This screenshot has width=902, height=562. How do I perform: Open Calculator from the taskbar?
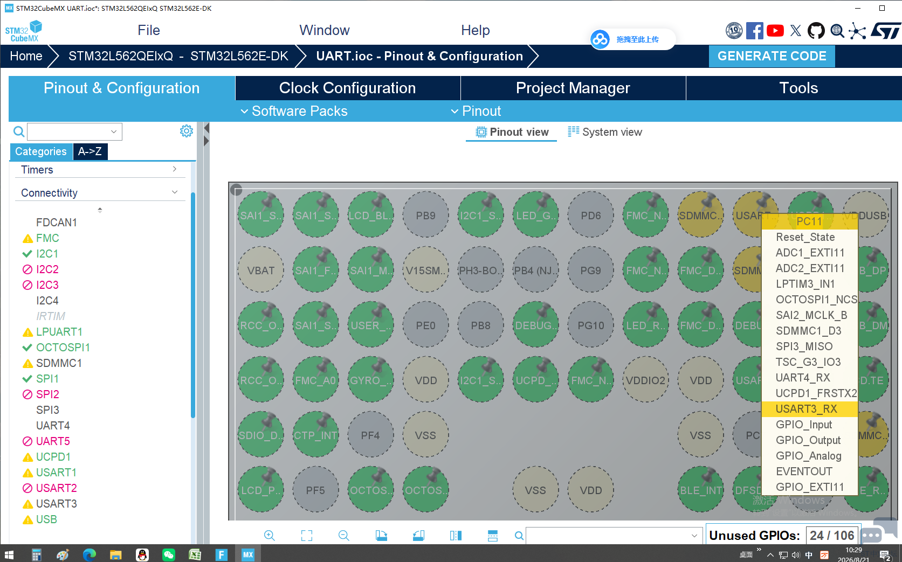(x=37, y=554)
